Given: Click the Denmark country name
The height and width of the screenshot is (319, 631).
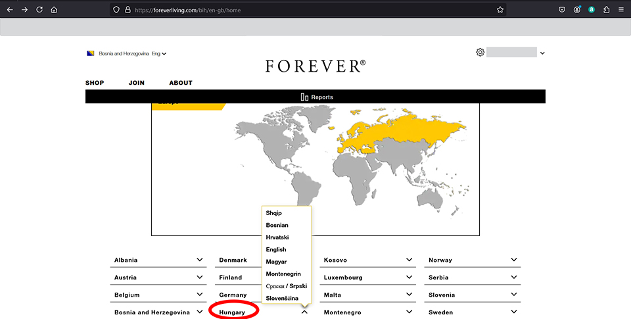Looking at the screenshot, I should [233, 260].
